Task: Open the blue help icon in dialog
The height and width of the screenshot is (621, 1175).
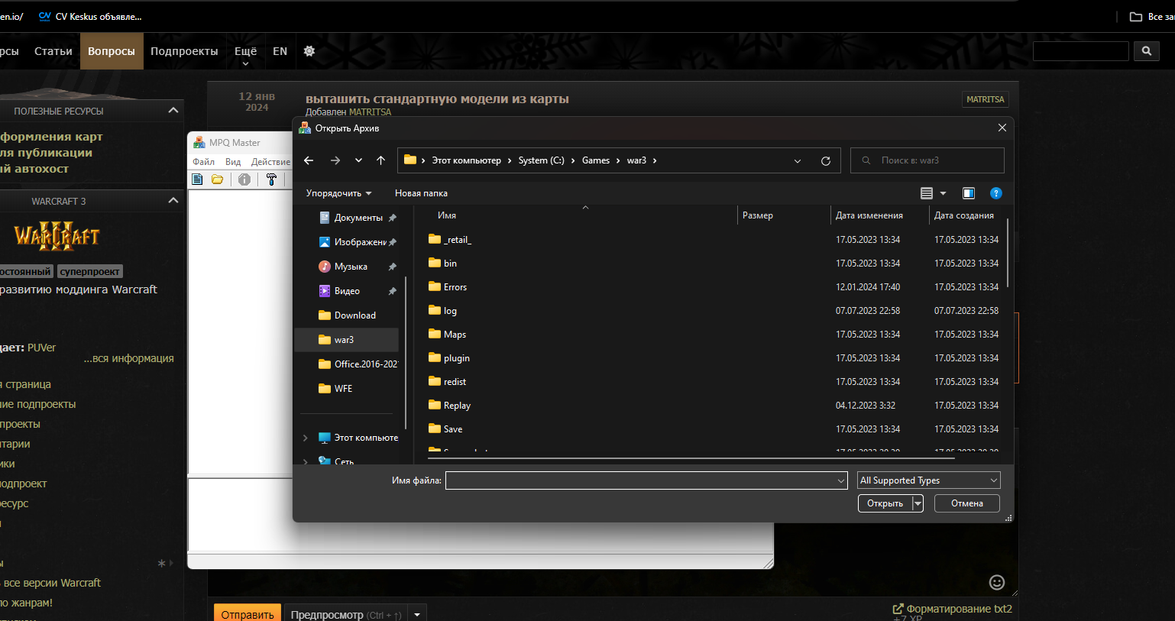Action: point(996,193)
